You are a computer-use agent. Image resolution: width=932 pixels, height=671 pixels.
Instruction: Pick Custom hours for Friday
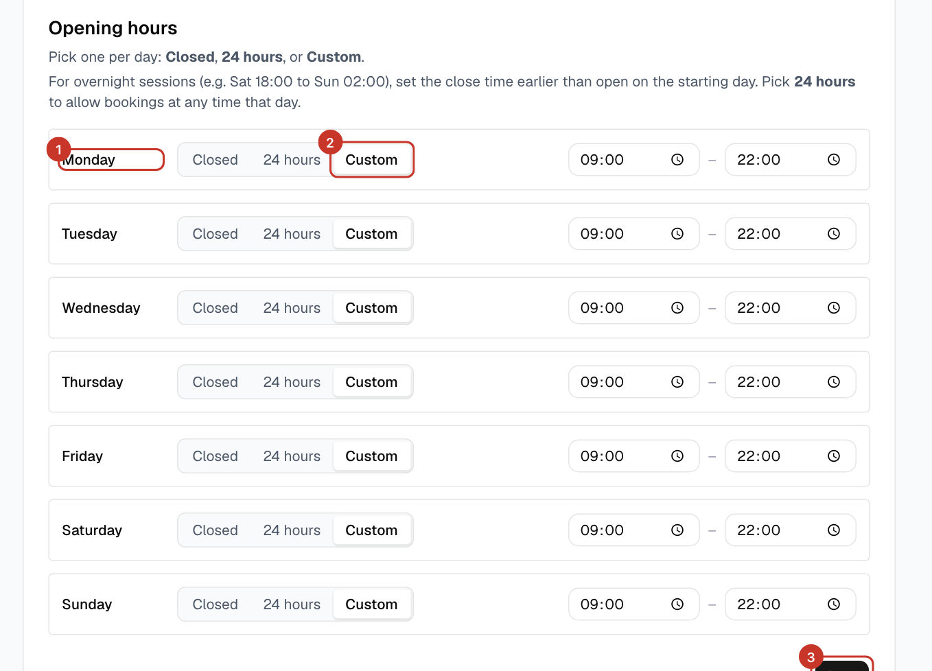point(372,456)
